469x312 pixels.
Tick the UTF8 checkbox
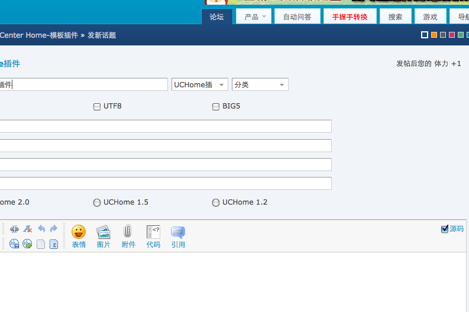[97, 107]
